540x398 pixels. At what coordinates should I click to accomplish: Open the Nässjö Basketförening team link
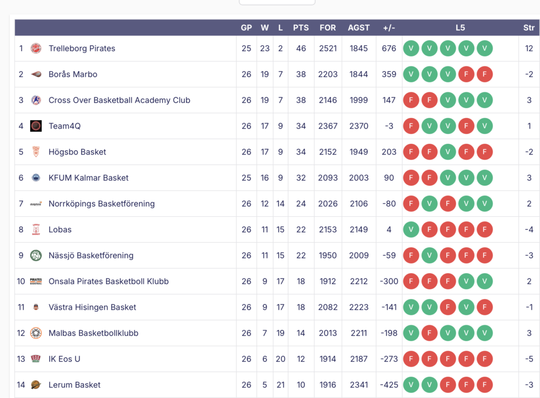tap(91, 256)
